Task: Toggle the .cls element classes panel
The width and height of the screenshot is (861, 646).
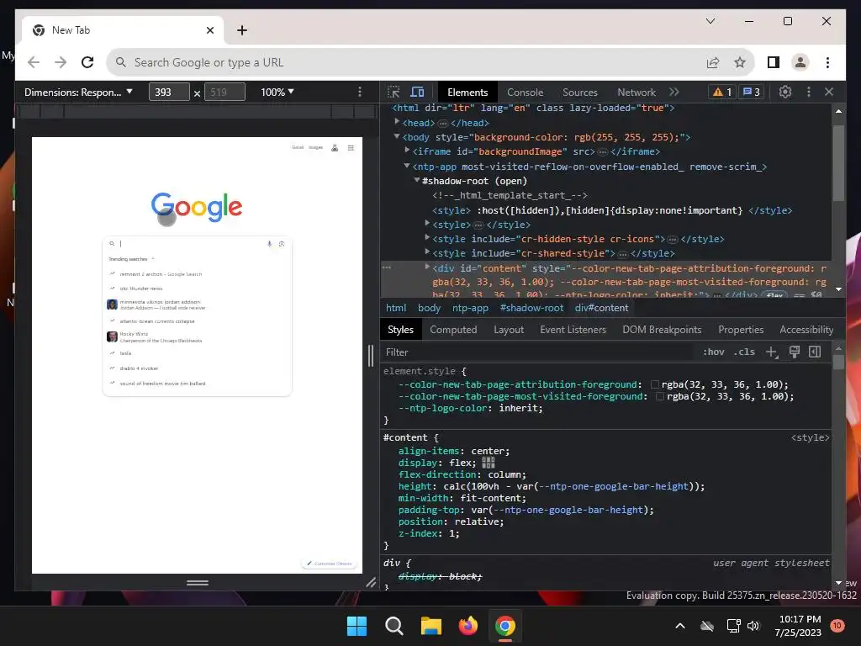Action: click(744, 352)
